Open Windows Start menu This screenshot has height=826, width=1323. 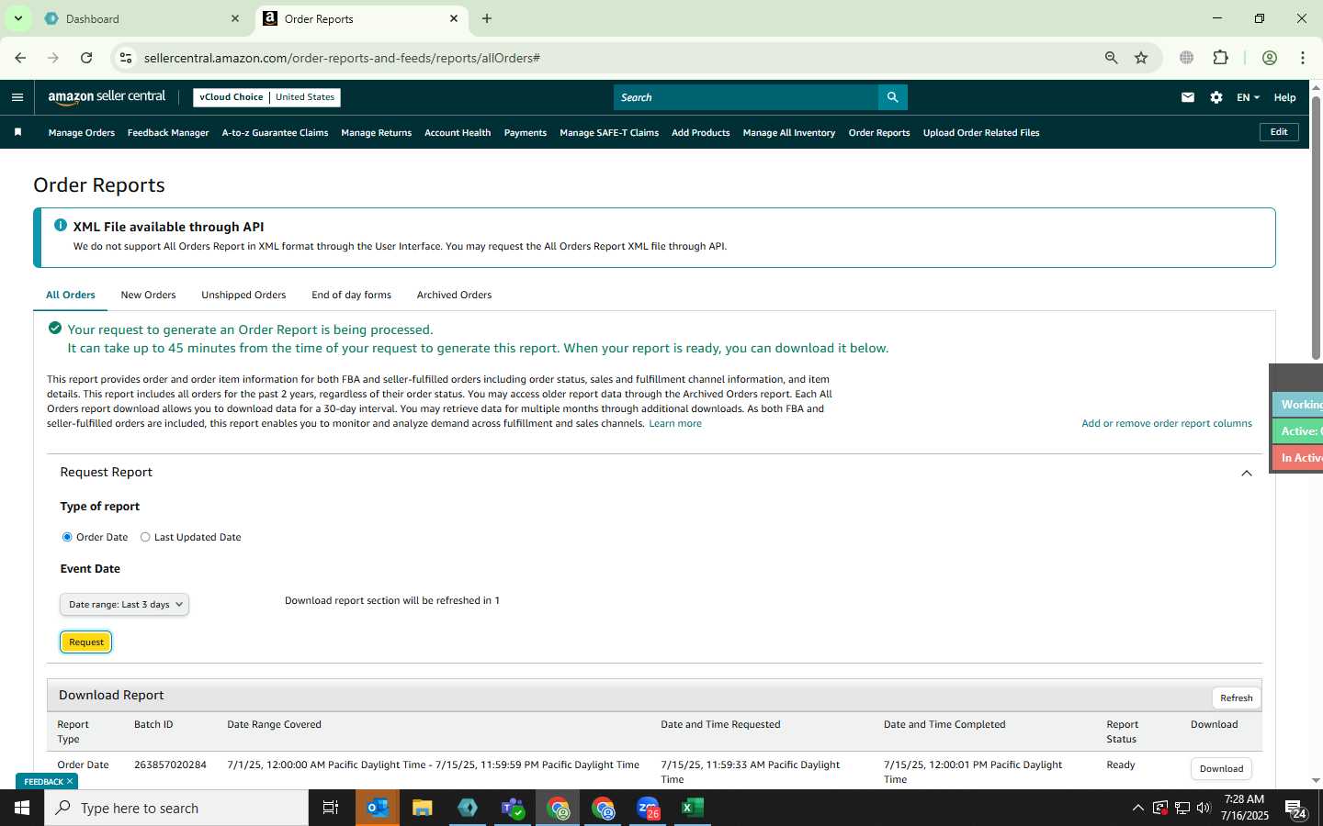(x=22, y=809)
